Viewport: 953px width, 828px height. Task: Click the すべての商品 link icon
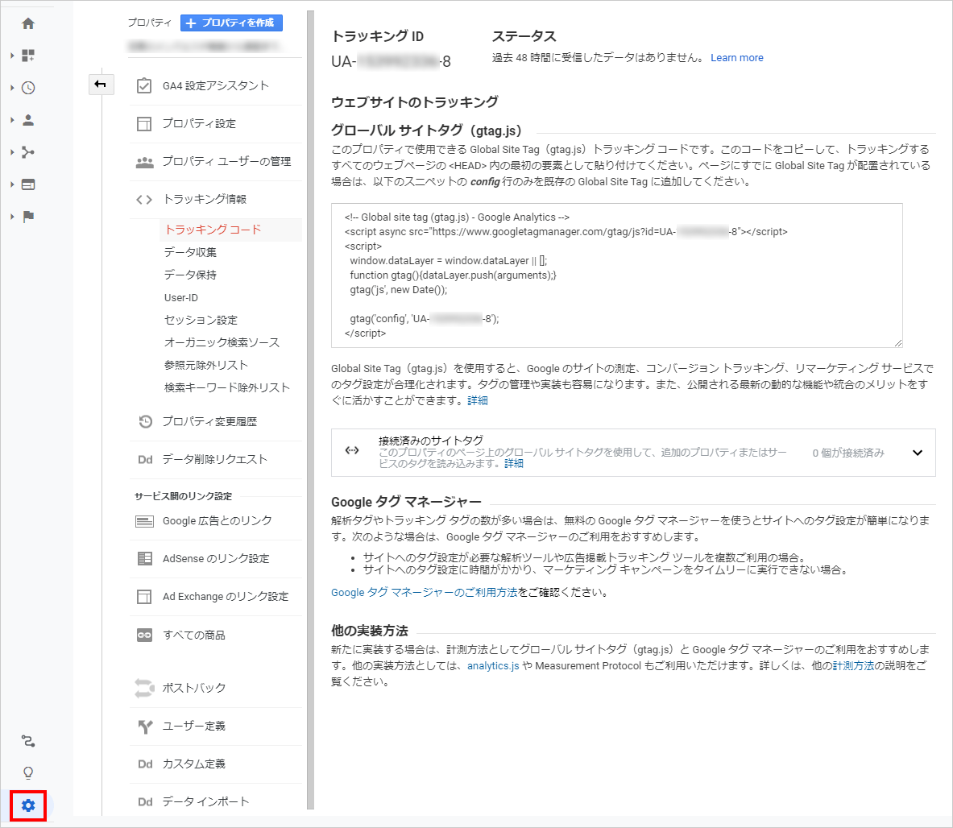coord(144,635)
